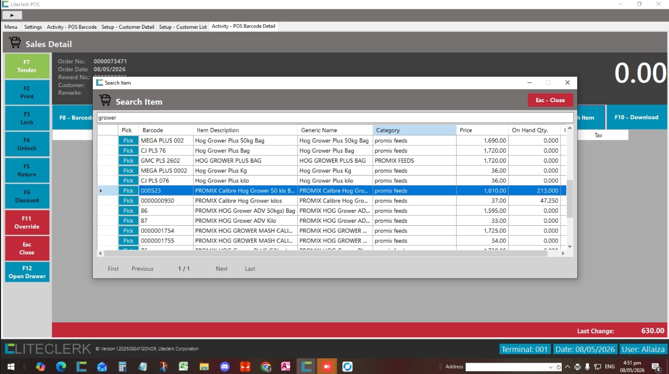Click the F2 Print button
Screen dimensions: 669x374
27,92
